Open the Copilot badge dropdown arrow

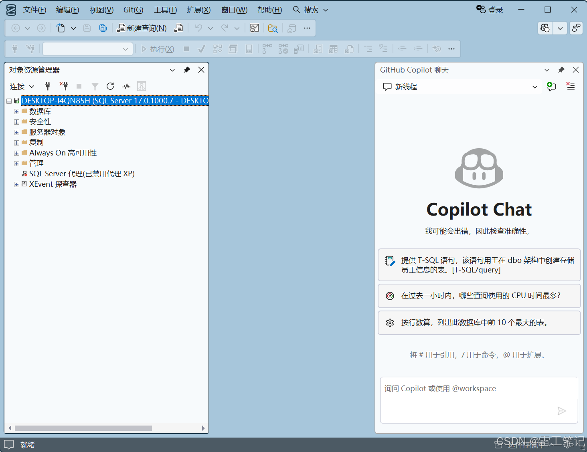pos(560,28)
